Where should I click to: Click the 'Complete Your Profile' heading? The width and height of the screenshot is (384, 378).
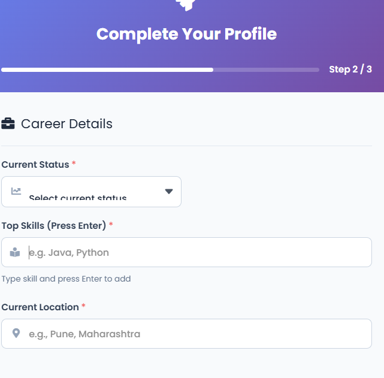click(186, 34)
